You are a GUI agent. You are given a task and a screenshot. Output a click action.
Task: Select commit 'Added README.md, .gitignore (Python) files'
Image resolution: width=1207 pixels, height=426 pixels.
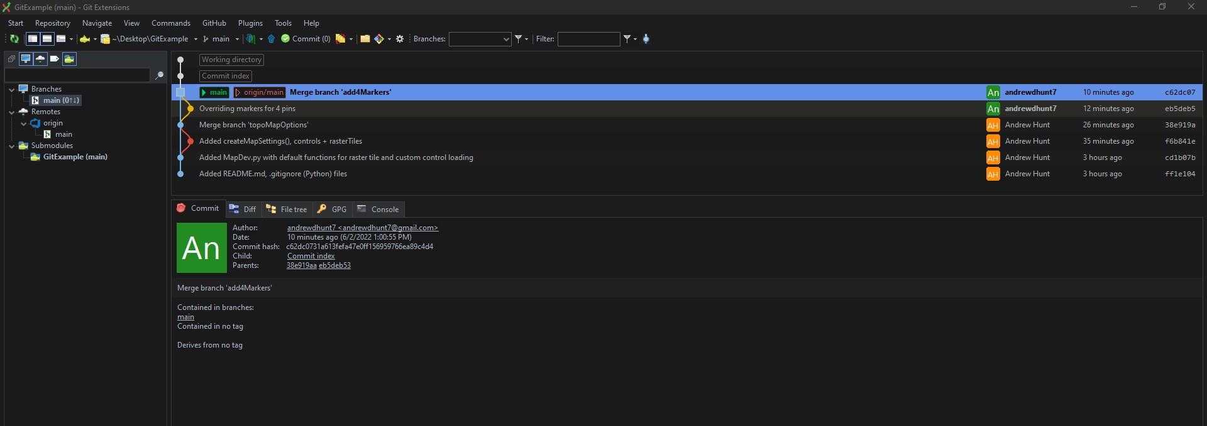pos(687,174)
